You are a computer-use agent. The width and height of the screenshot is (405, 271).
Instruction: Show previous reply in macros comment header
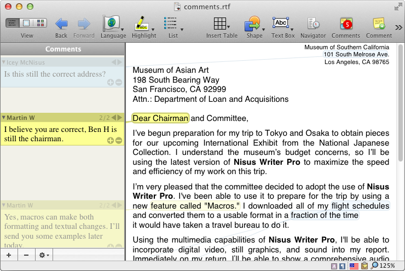coord(114,205)
